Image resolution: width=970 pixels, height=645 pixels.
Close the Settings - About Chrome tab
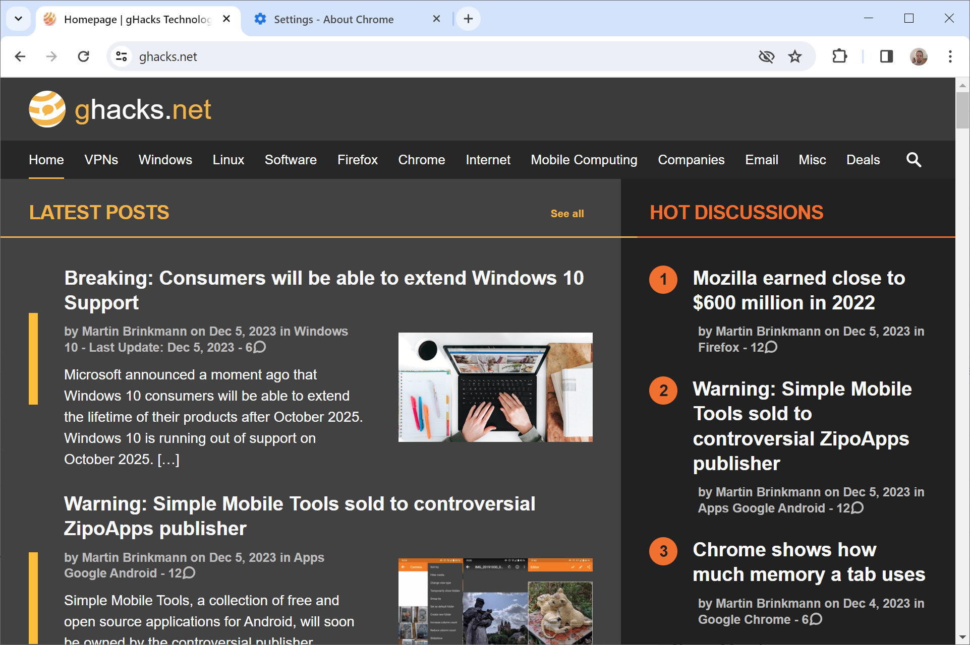click(436, 19)
